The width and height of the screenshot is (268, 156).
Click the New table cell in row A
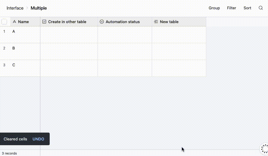[x=179, y=34]
